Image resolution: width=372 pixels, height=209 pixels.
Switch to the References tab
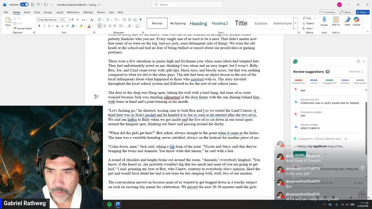(73, 12)
